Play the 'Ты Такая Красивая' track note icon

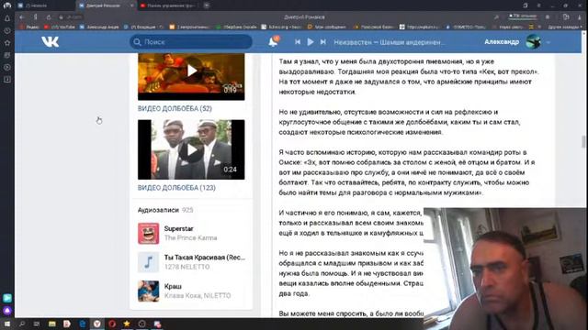(x=148, y=262)
